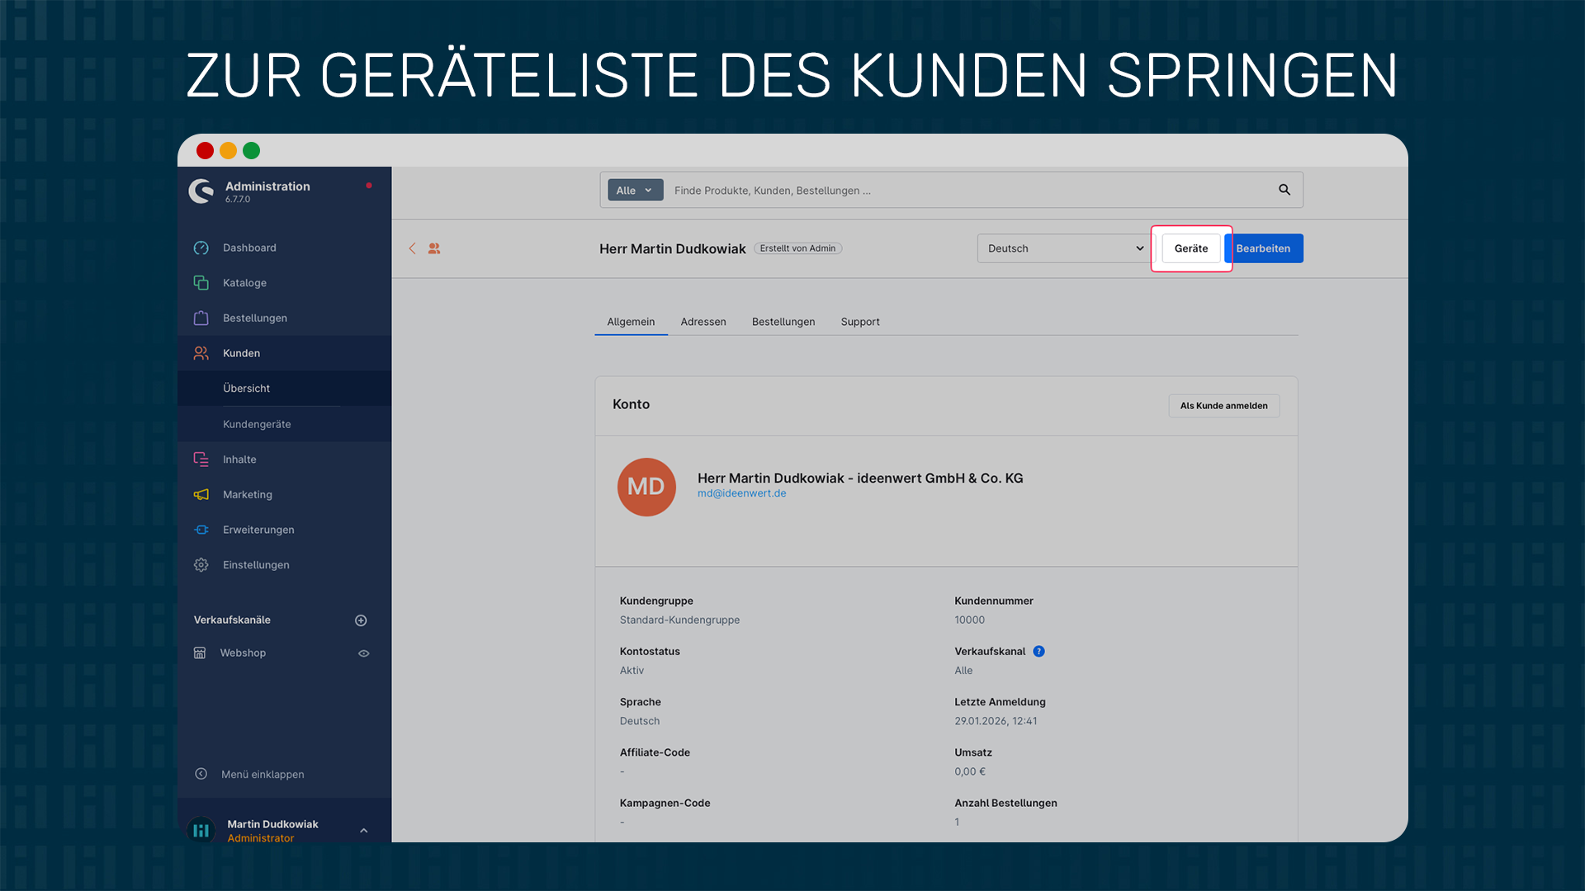Go back using the left arrow icon
Viewport: 1585px width, 891px height.
[412, 248]
